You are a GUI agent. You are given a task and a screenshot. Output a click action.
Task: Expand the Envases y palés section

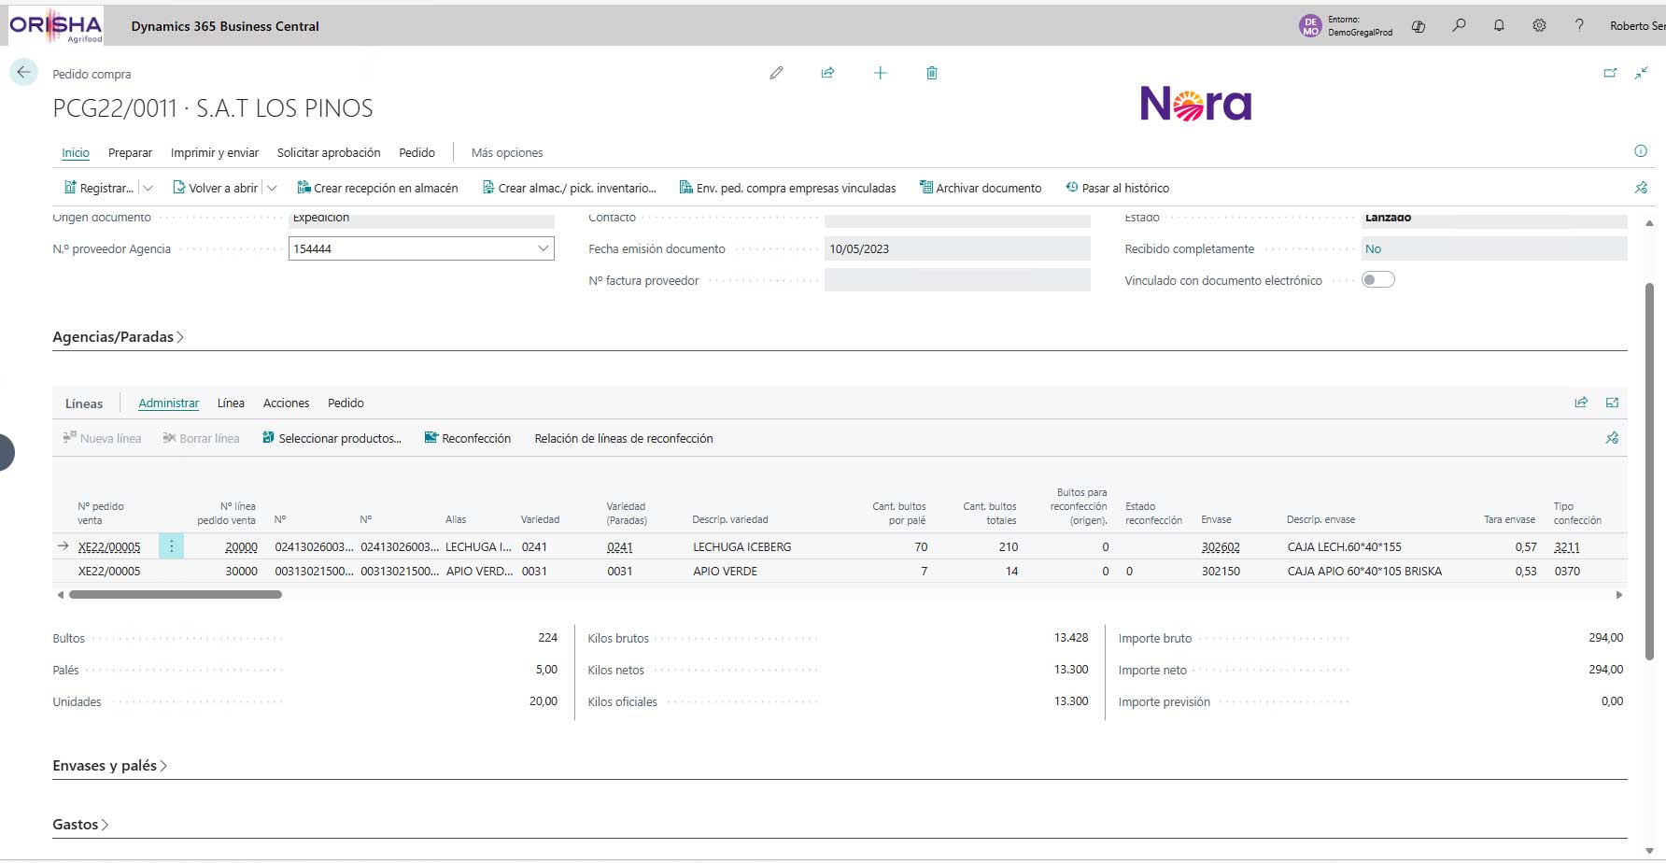pyautogui.click(x=109, y=766)
